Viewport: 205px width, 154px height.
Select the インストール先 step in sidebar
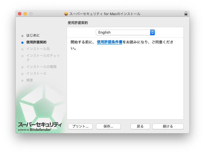click(38, 49)
